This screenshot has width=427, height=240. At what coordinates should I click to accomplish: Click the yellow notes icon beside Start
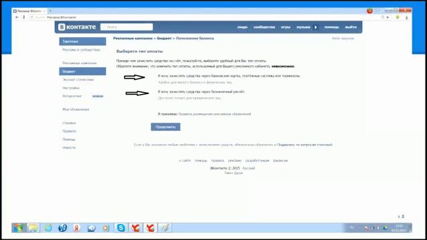coord(33,228)
